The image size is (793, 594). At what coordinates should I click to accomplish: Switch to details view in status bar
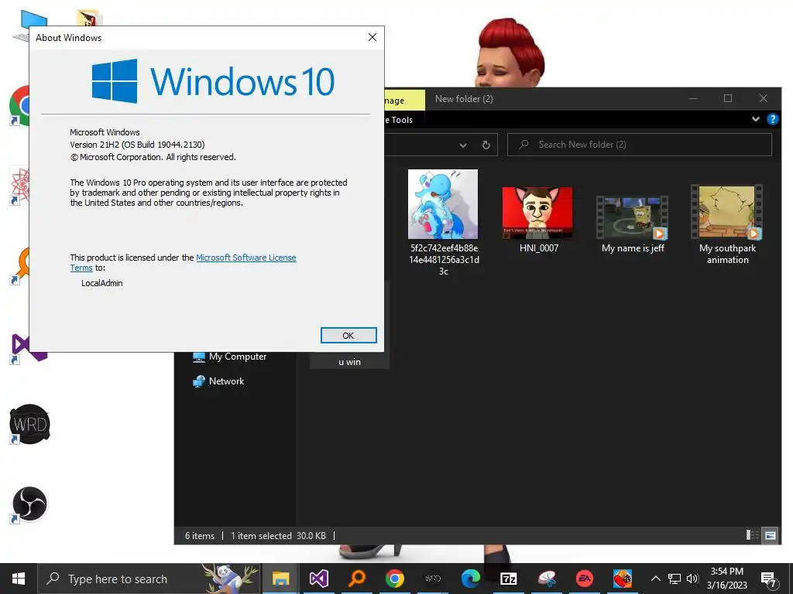(753, 535)
